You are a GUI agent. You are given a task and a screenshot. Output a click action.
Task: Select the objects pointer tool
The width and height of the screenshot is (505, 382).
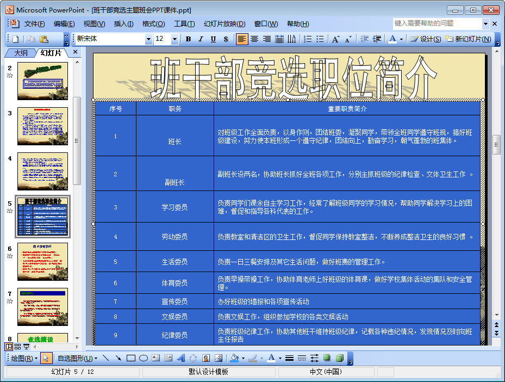click(x=46, y=358)
